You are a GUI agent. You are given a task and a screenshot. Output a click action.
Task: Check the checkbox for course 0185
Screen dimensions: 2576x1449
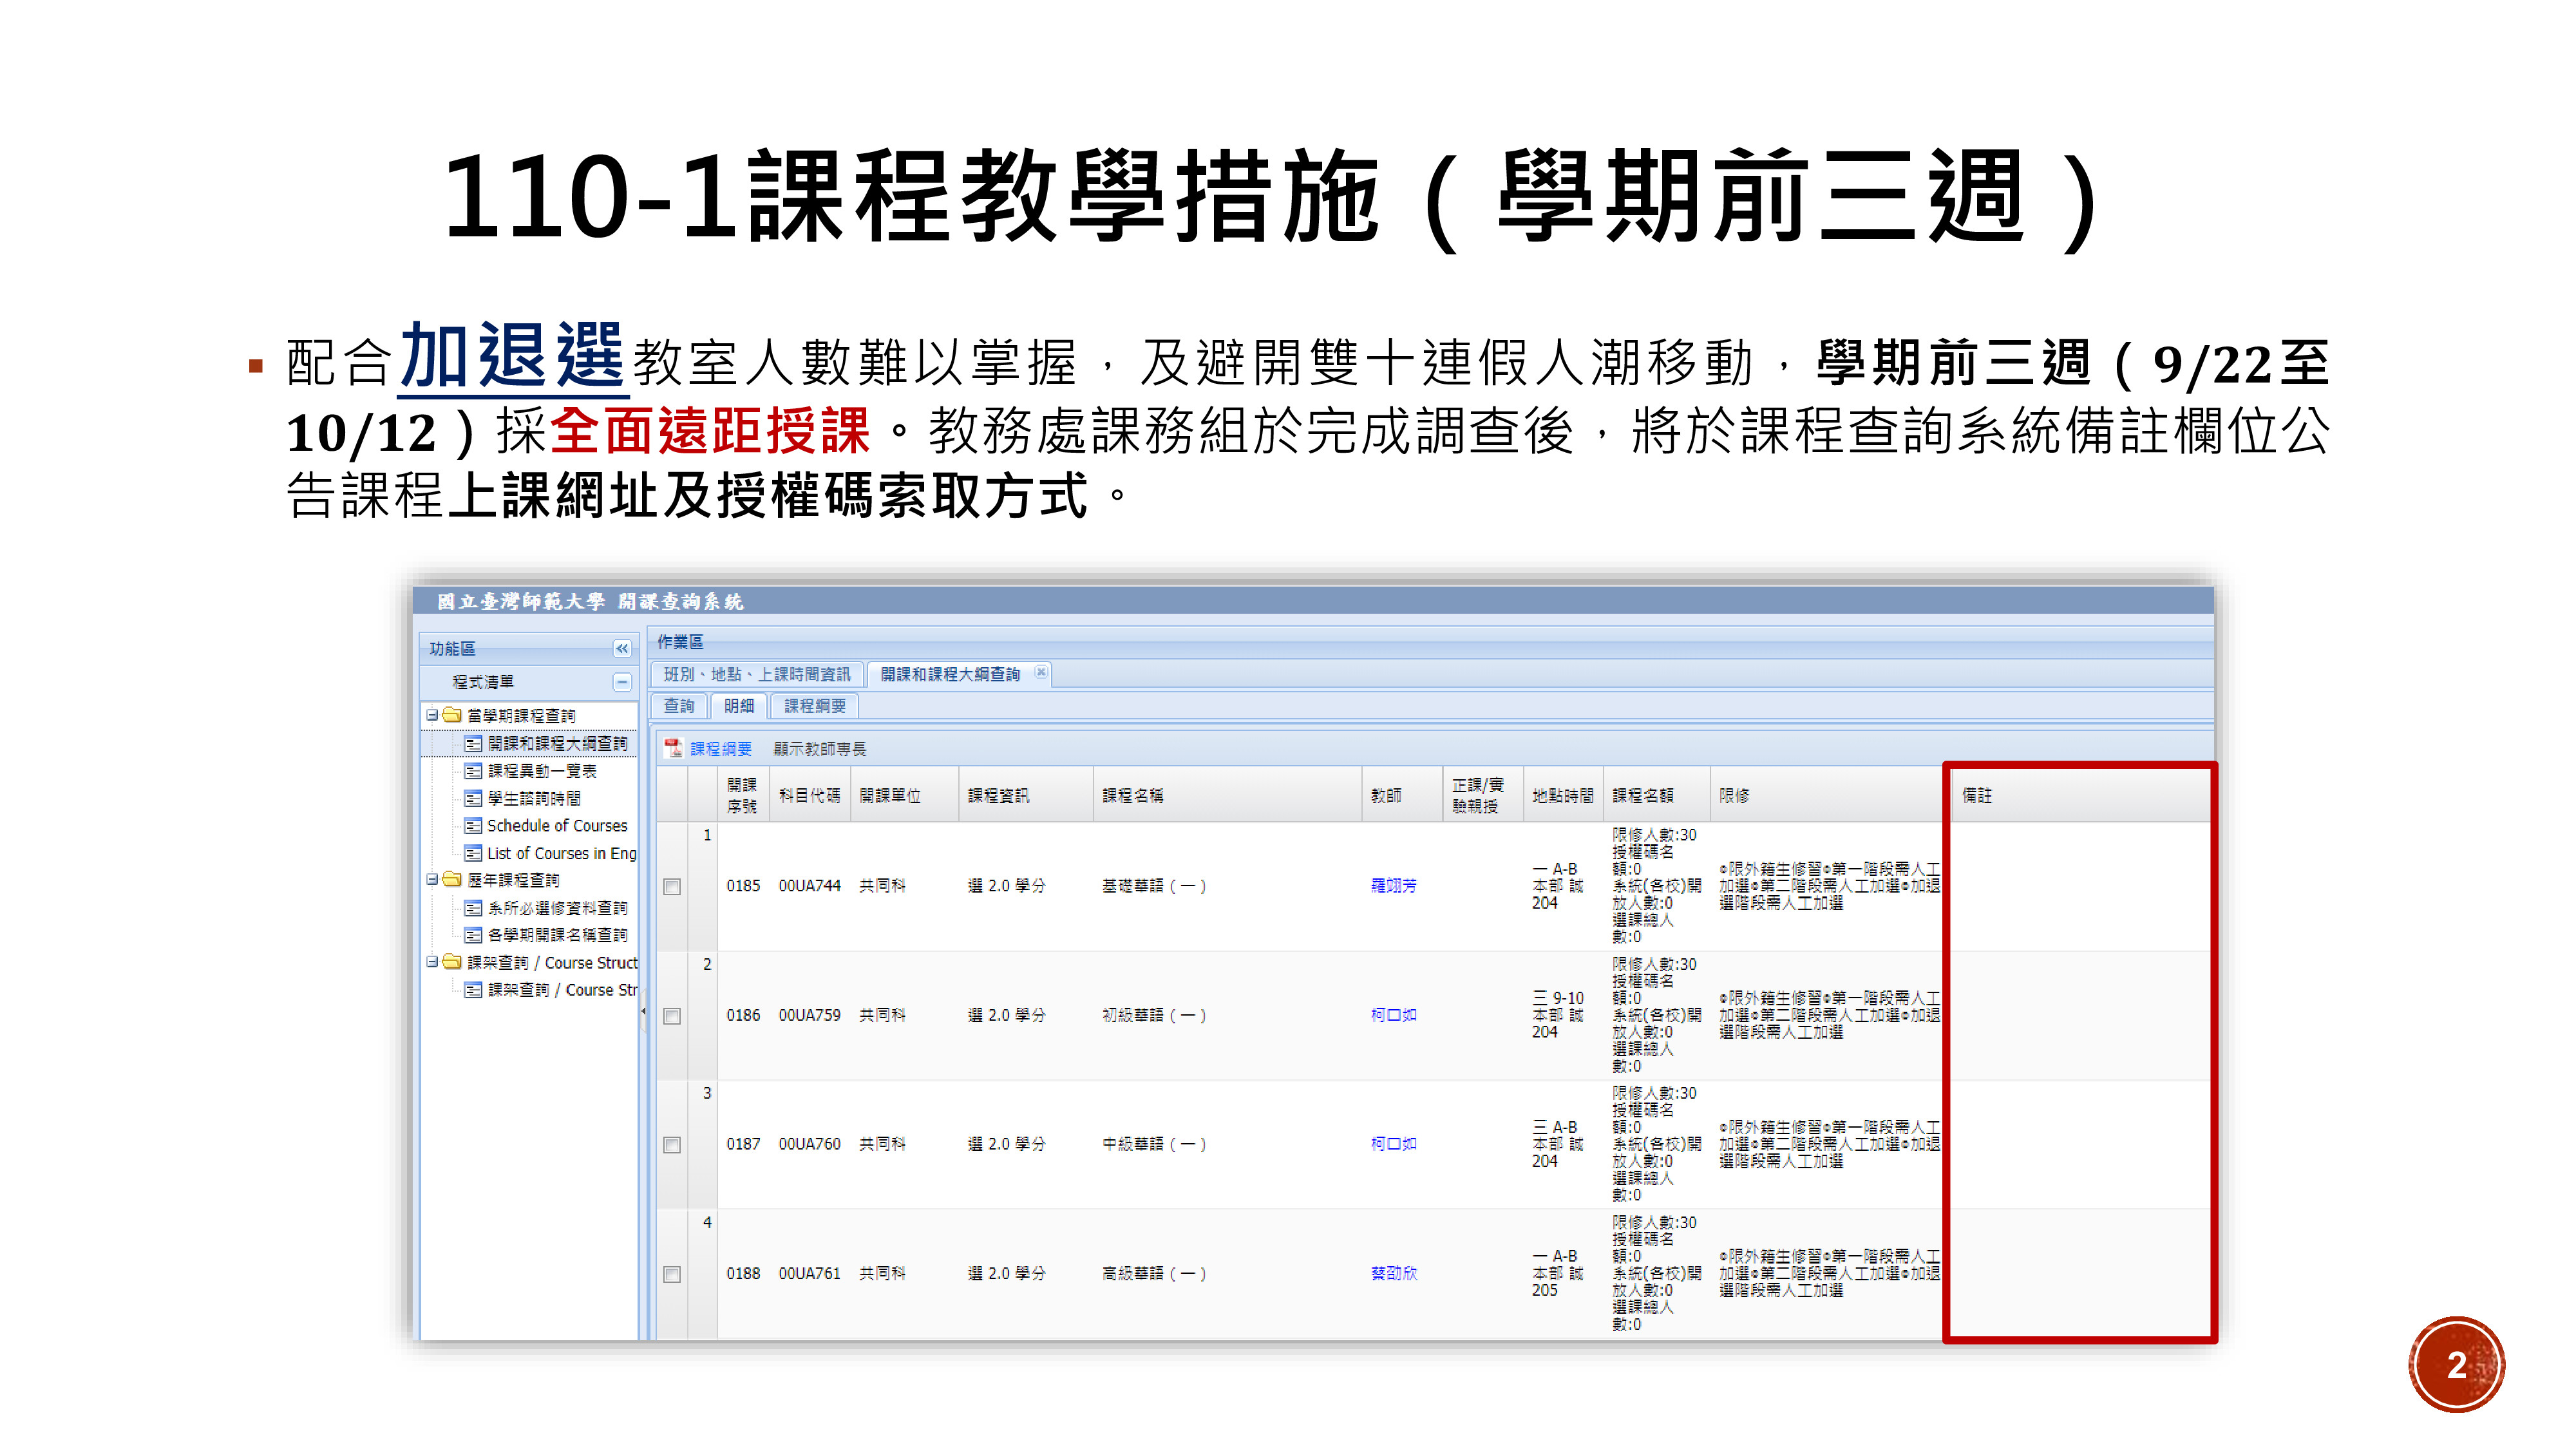coord(672,887)
